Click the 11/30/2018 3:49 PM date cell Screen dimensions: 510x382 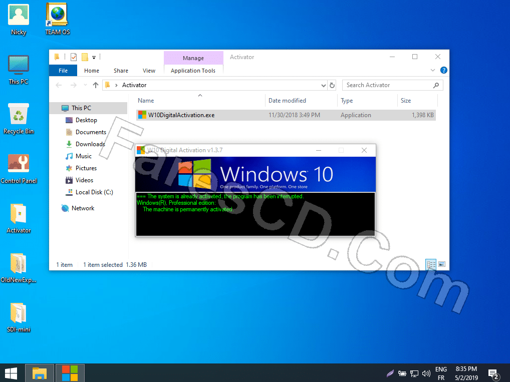[294, 115]
